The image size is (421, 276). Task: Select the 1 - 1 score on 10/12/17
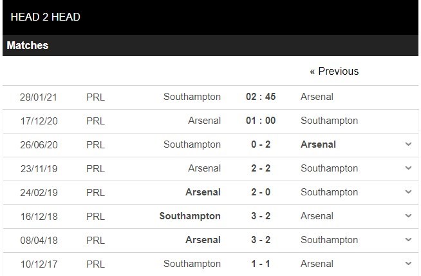(261, 264)
